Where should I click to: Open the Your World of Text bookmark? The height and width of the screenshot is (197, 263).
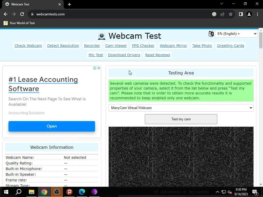pos(19,23)
